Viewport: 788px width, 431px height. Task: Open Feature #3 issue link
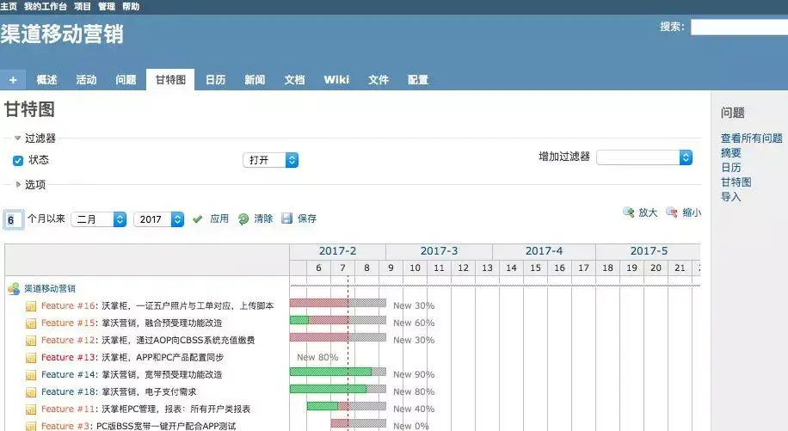(65, 426)
